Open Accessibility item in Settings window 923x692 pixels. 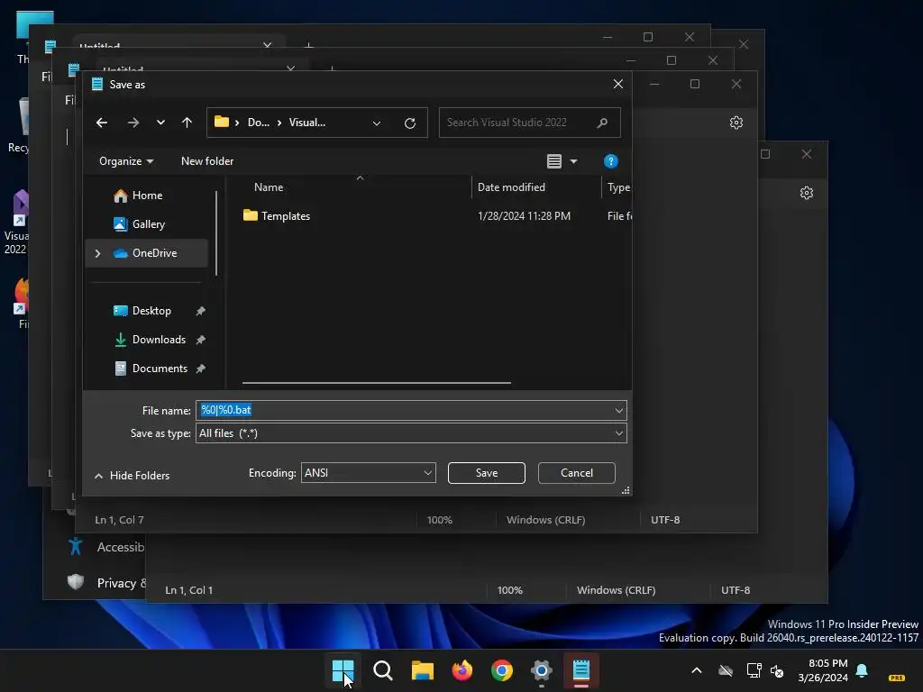106,547
